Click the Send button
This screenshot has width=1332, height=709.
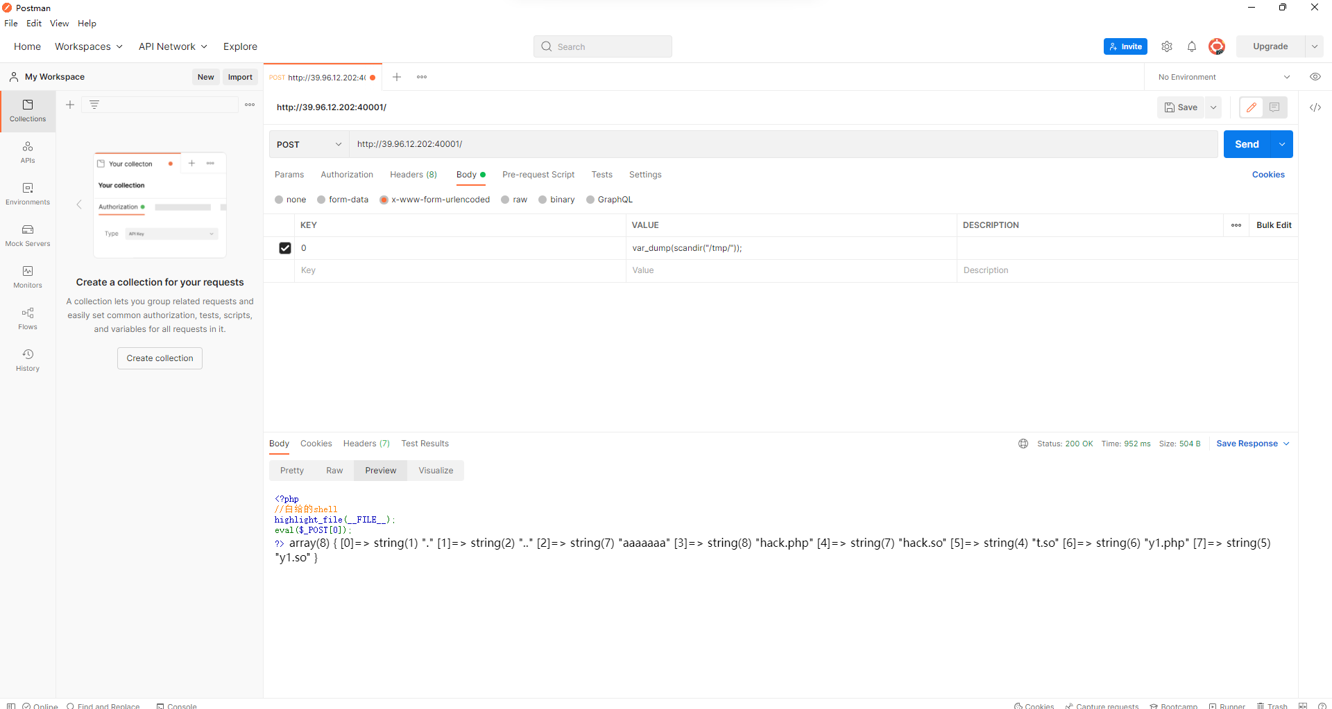pyautogui.click(x=1247, y=144)
